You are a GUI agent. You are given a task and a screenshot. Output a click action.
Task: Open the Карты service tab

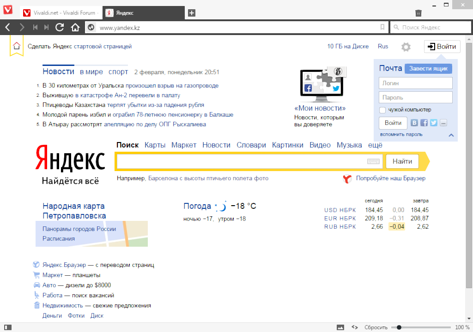coord(155,145)
